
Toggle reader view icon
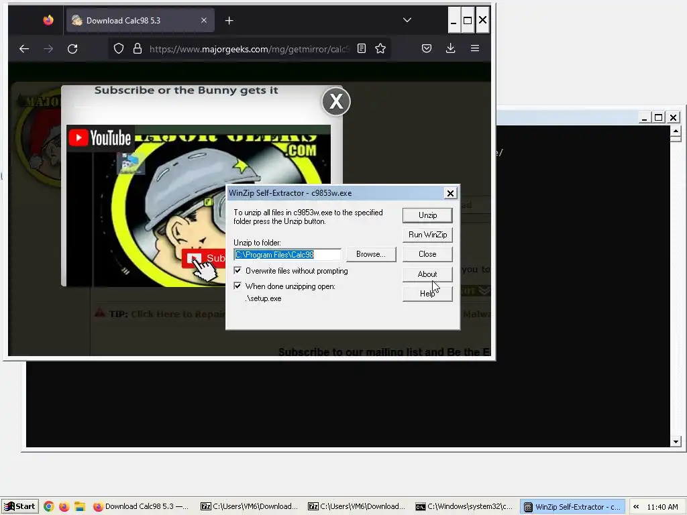coord(362,48)
